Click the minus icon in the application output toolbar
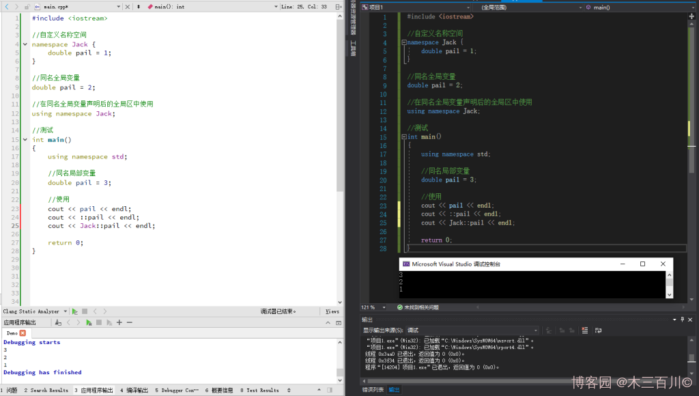Viewport: 699px width, 396px height. point(129,322)
